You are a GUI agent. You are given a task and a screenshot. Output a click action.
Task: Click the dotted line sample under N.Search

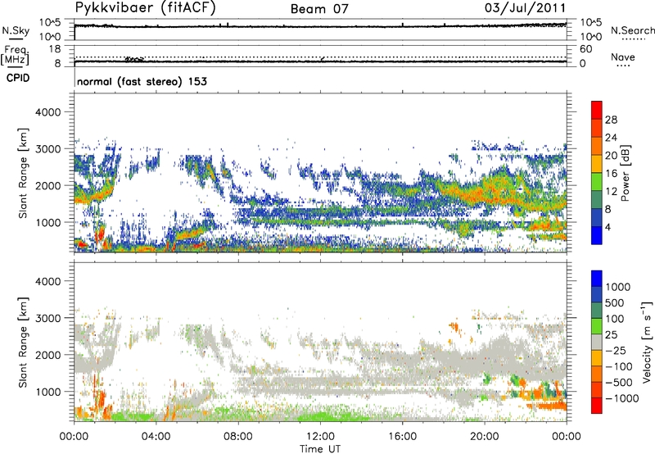point(634,39)
